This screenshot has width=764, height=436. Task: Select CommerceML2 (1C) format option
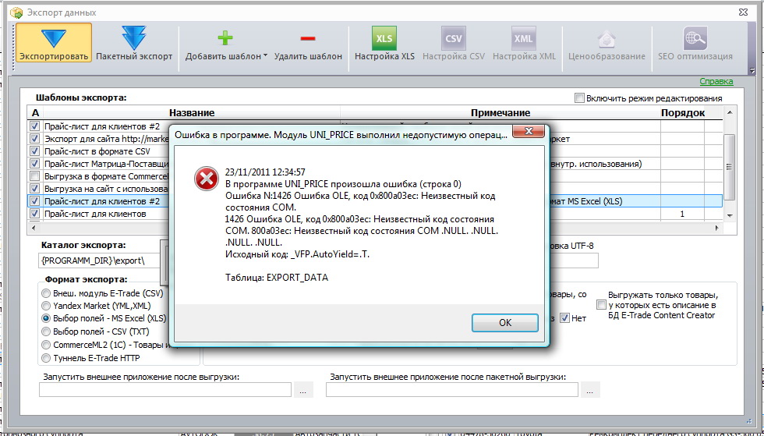(46, 345)
